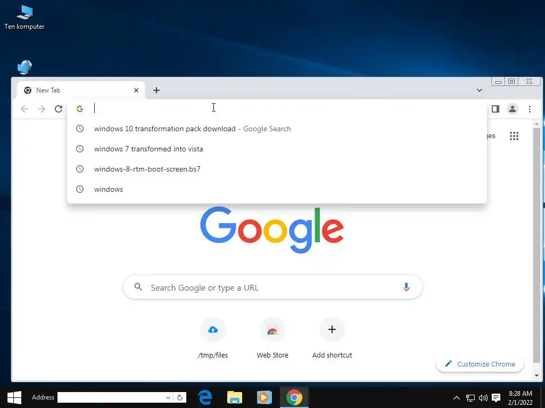
Task: Click clock icon beside windows 7 suggestion
Action: [80, 149]
